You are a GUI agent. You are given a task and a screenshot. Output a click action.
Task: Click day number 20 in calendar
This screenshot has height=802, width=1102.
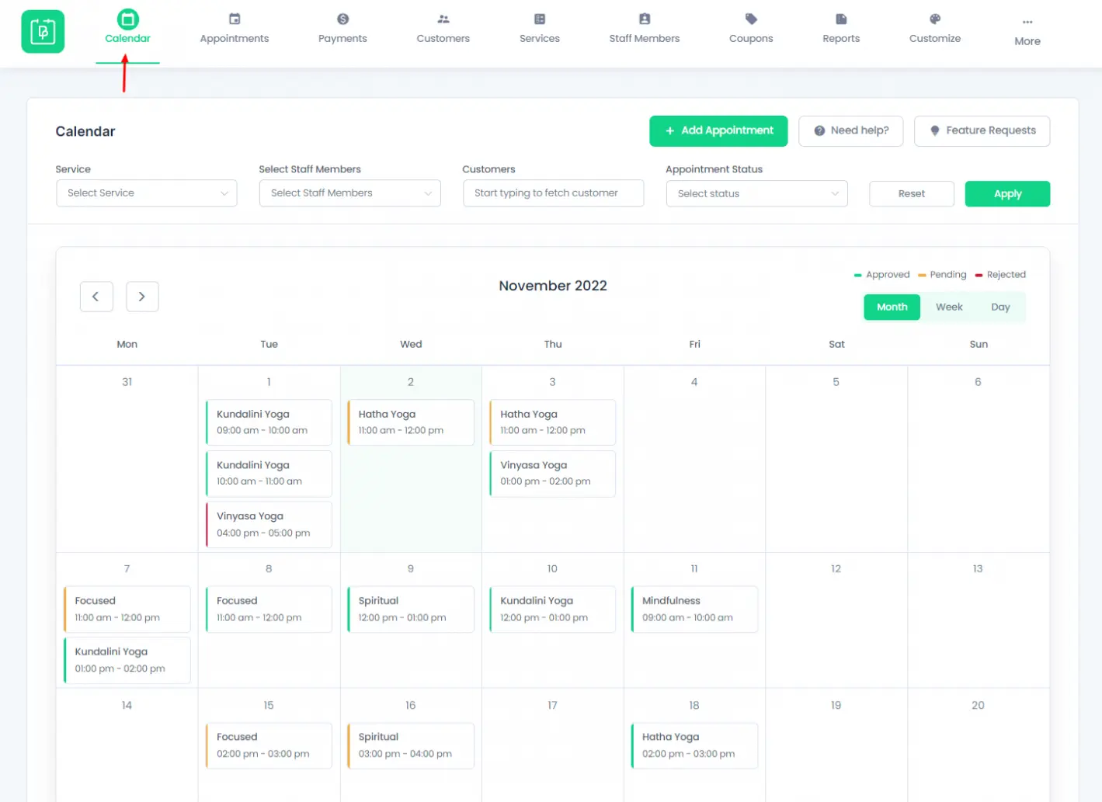[x=978, y=706]
